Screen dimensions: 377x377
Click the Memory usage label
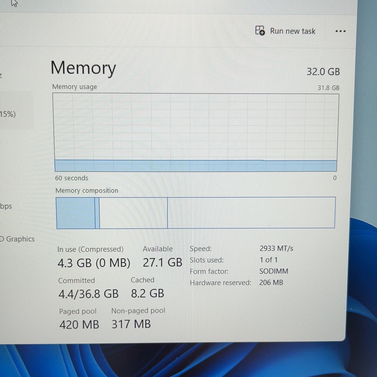(75, 87)
